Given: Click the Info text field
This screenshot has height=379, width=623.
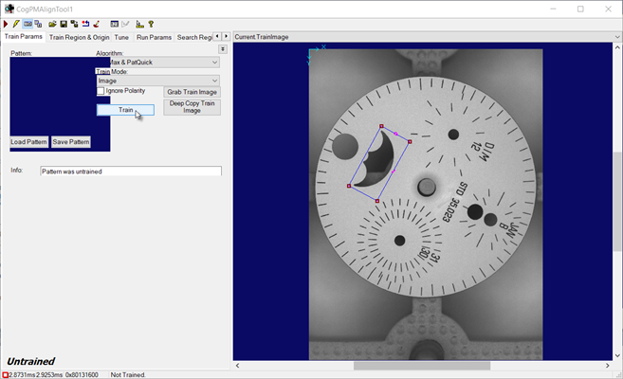Looking at the screenshot, I should [x=131, y=171].
